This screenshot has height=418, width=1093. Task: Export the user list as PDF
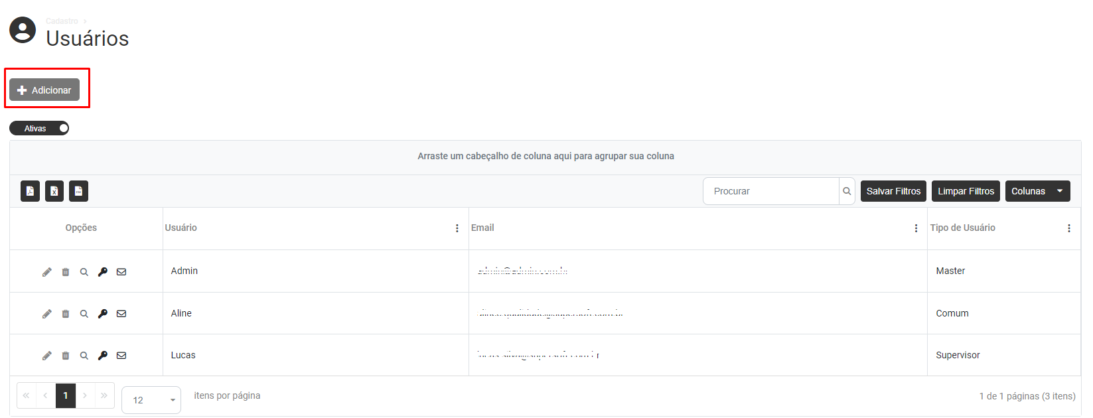tap(30, 191)
